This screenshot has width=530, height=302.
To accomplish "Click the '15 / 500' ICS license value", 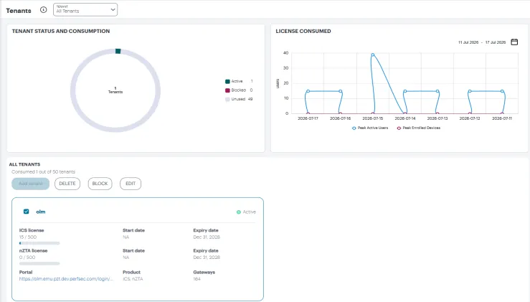I will pyautogui.click(x=28, y=237).
